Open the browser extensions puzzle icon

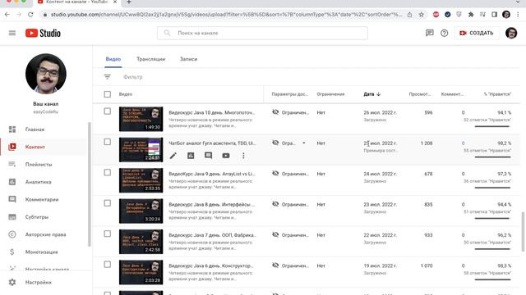point(471,15)
